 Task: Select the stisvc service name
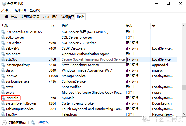[x=10, y=70]
